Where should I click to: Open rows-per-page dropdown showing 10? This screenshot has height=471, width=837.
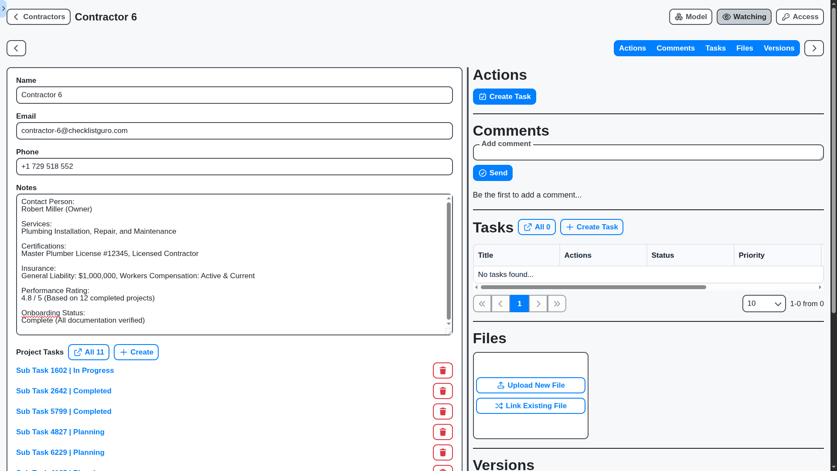pyautogui.click(x=763, y=304)
